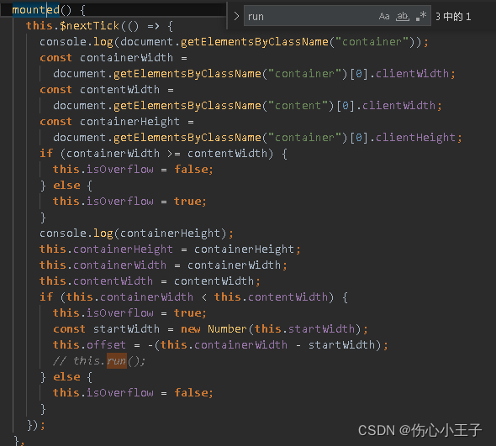Click 'const containerWidth =' declaration
The height and width of the screenshot is (446, 496).
click(113, 58)
